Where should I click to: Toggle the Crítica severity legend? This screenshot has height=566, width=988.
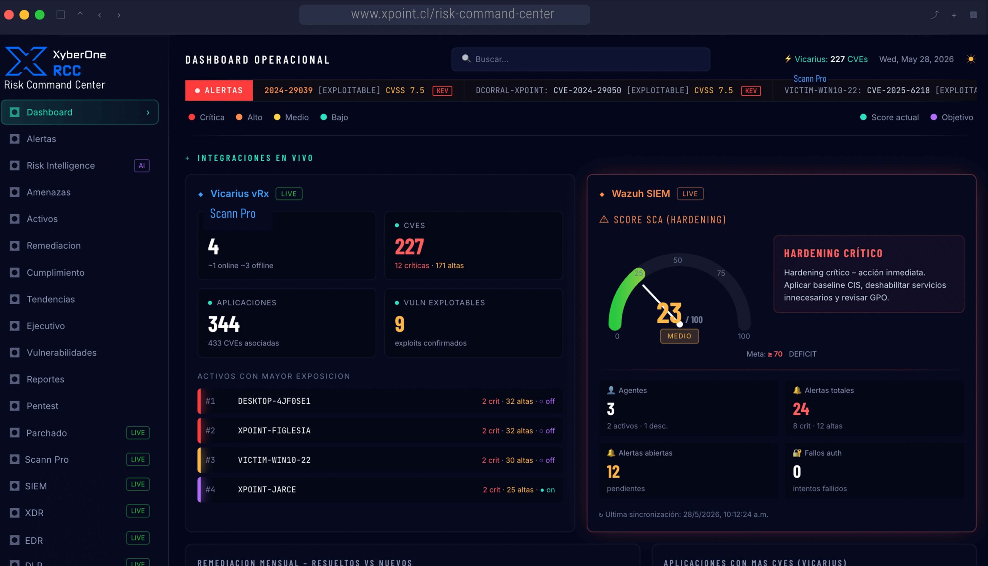(206, 117)
